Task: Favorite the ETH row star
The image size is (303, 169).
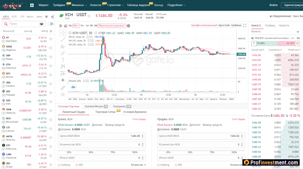Action: [50, 66]
